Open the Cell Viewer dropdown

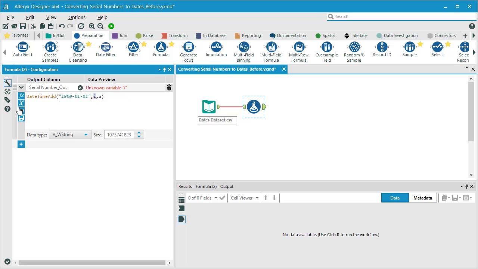245,198
